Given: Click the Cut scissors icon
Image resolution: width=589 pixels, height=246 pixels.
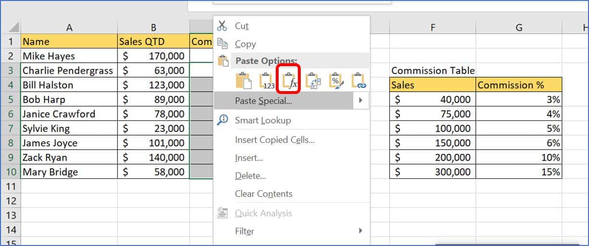Looking at the screenshot, I should click(x=222, y=26).
